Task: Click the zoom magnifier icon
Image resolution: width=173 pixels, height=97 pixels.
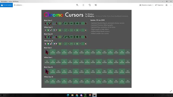Action: click(x=77, y=5)
